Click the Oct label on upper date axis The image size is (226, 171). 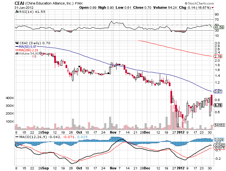point(79,132)
